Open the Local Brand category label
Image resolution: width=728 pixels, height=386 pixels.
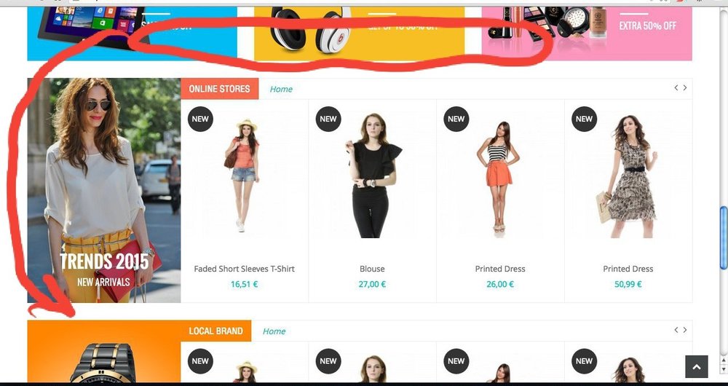216,331
